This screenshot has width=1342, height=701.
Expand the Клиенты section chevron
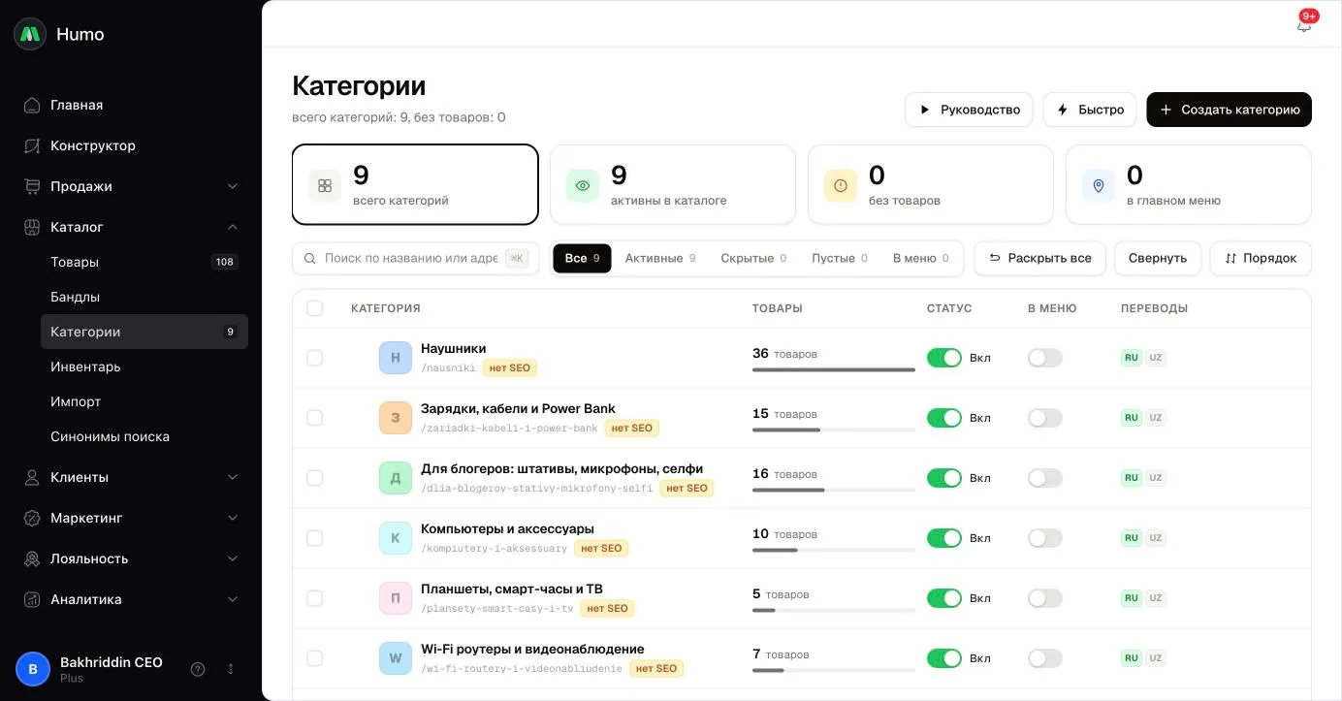[233, 477]
